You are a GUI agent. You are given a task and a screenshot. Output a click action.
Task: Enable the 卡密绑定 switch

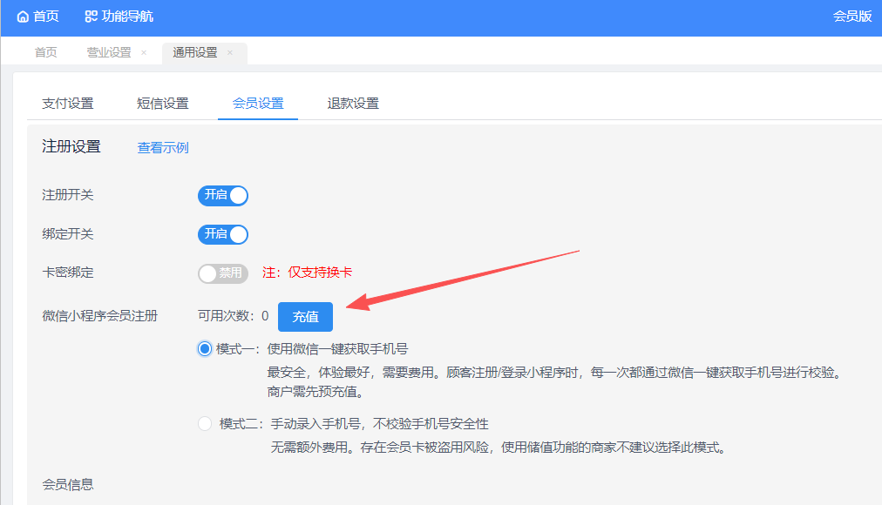tap(223, 273)
